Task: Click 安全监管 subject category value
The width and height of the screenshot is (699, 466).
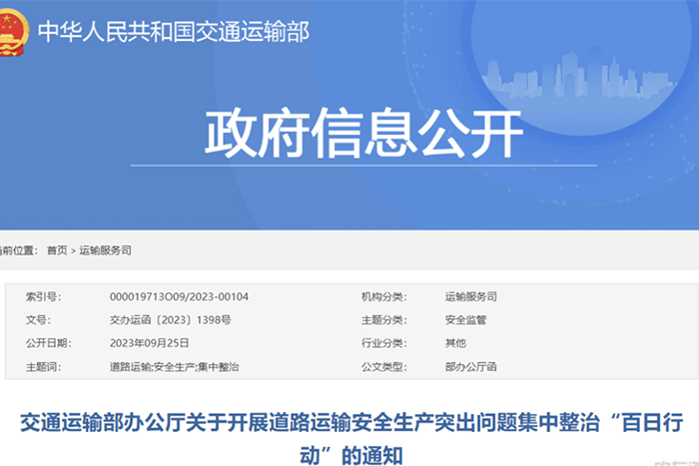Action: pos(465,320)
